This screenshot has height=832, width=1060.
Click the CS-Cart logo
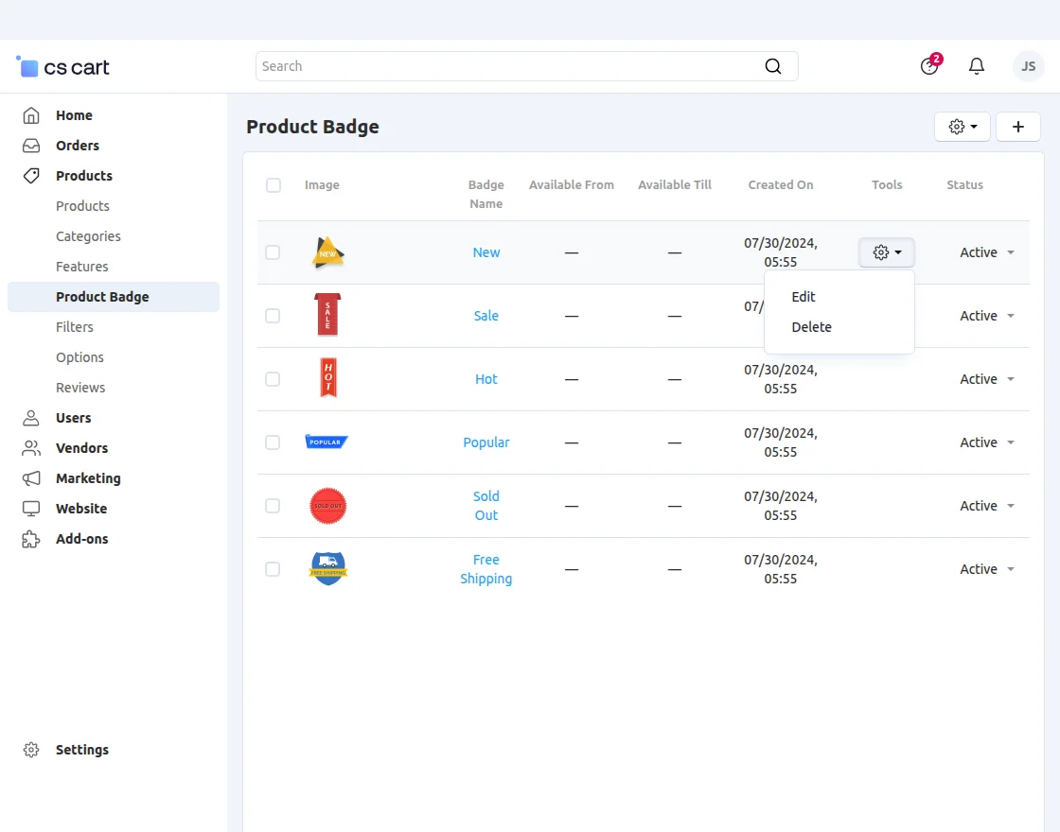[x=63, y=67]
